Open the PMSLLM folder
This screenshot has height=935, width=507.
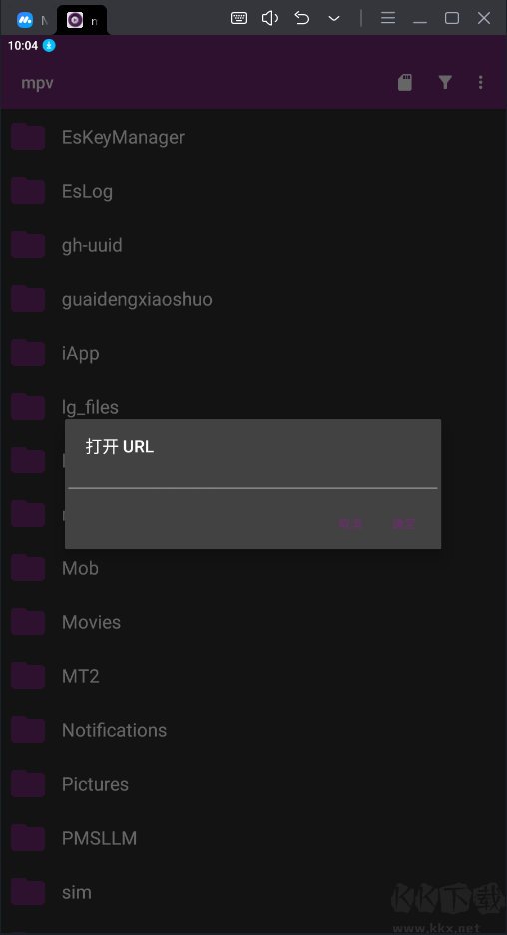point(253,838)
